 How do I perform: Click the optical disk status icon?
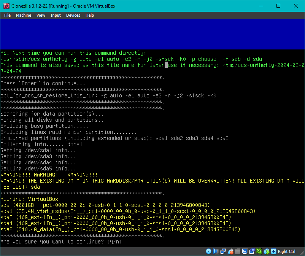coord(208,251)
